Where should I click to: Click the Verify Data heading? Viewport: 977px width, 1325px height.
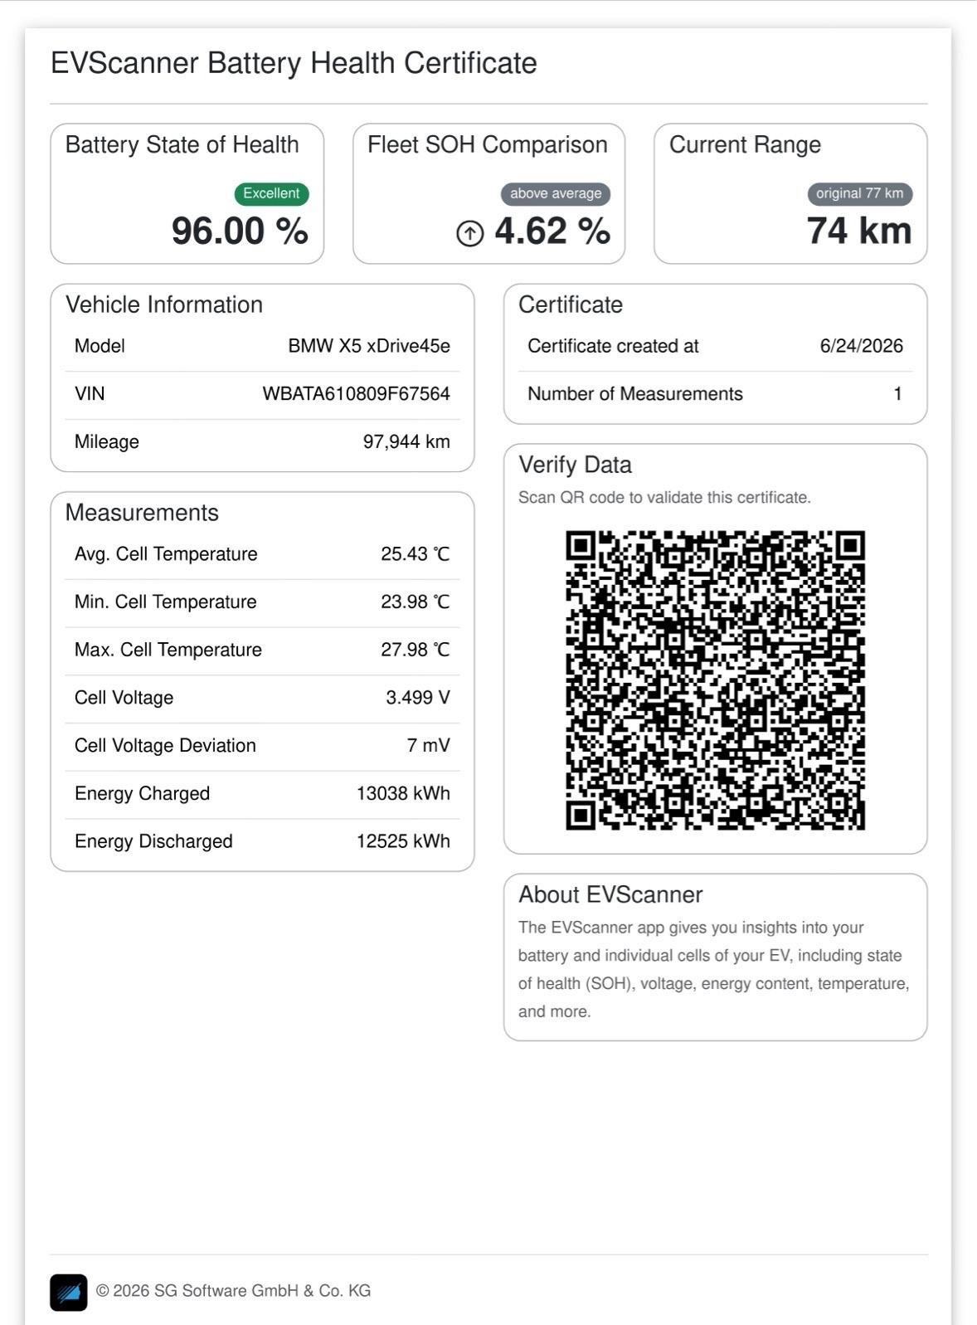tap(576, 465)
